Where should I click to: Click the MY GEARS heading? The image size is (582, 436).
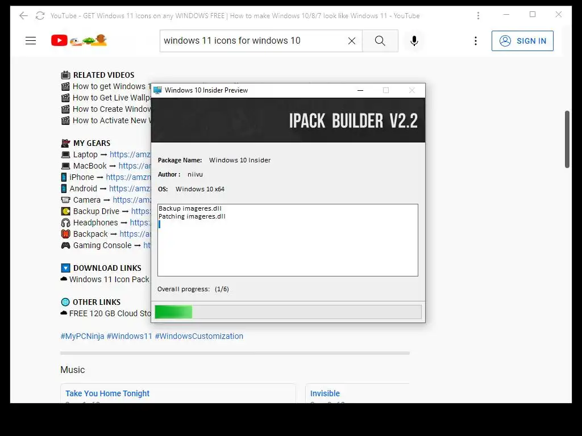pos(92,143)
